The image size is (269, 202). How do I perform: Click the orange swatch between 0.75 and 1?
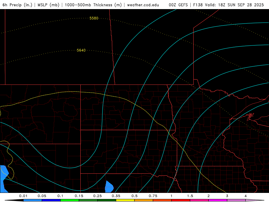pyautogui.click(x=162, y=200)
